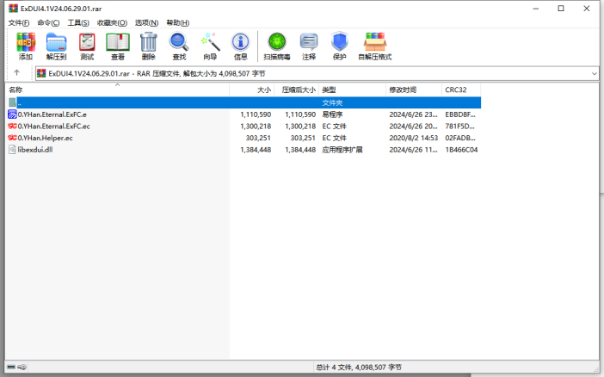Go up one folder with the arrow button
This screenshot has width=604, height=377.
(x=16, y=73)
